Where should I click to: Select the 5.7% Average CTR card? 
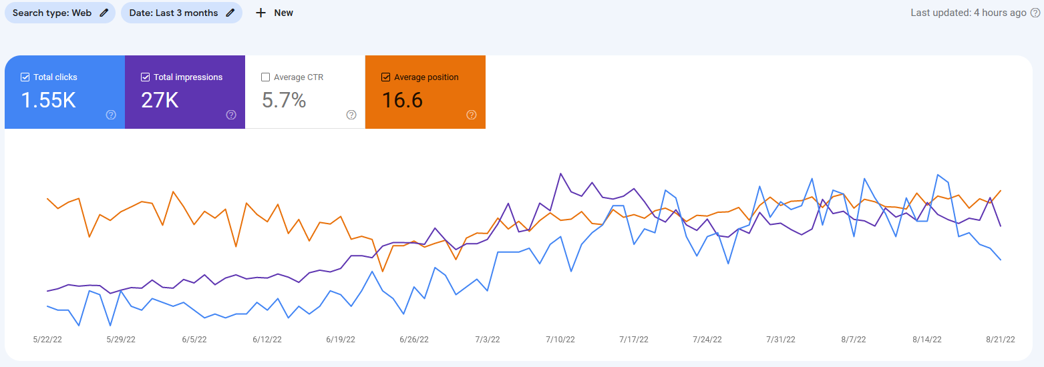click(x=305, y=92)
